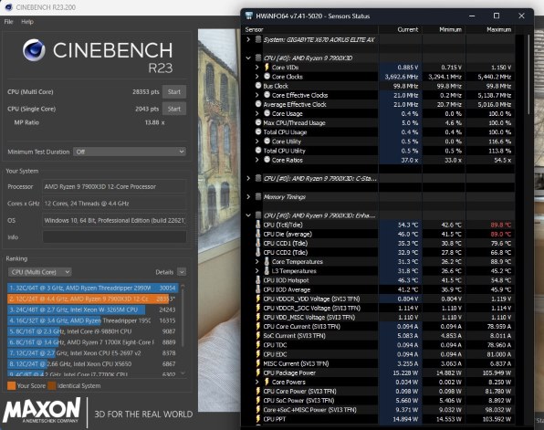544x430 pixels.
Task: Expand the Core Clocks sensor group
Action: [257, 77]
